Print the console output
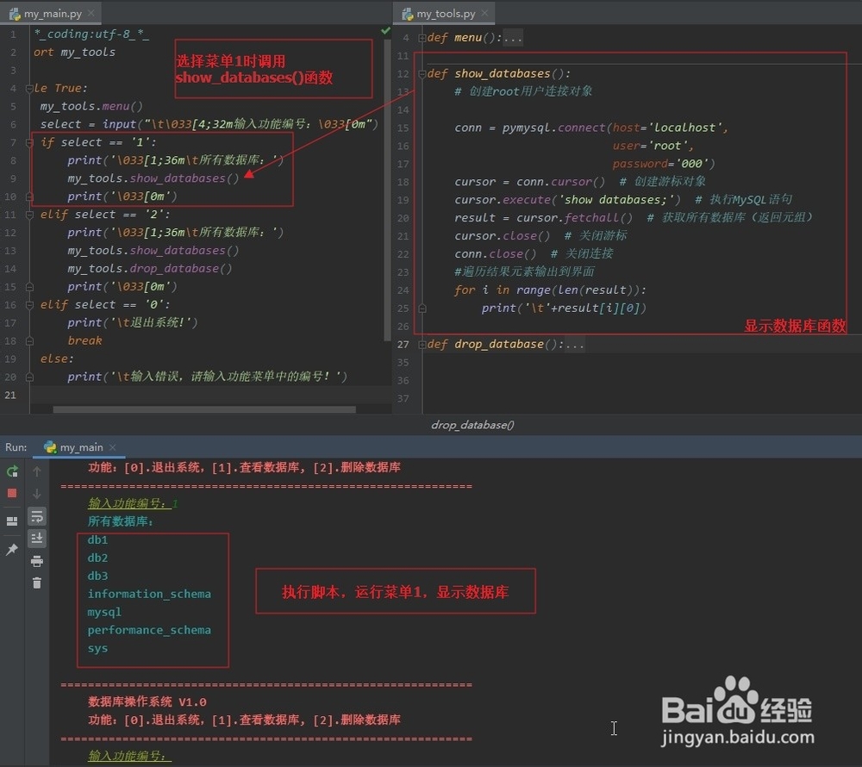The image size is (862, 767). coord(37,561)
